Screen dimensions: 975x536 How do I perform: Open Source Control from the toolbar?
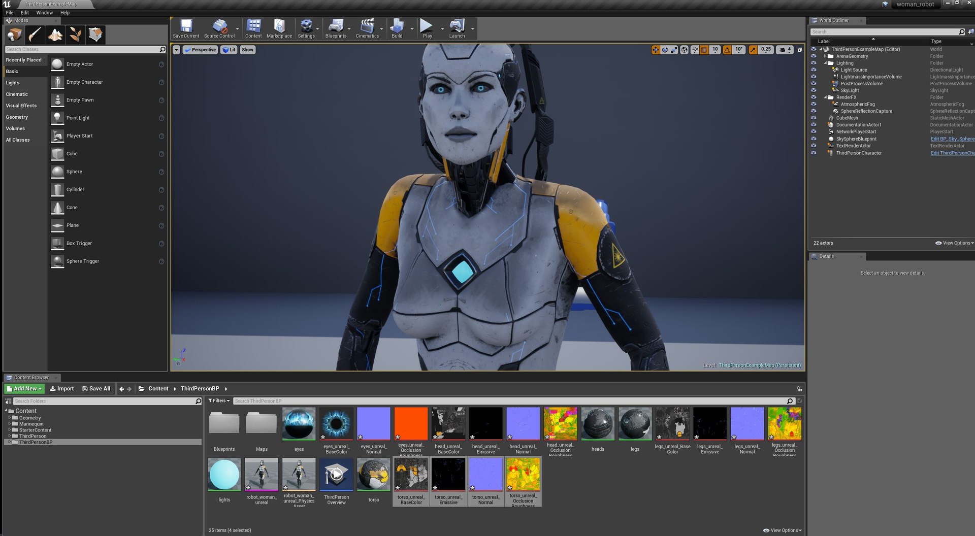tap(219, 29)
